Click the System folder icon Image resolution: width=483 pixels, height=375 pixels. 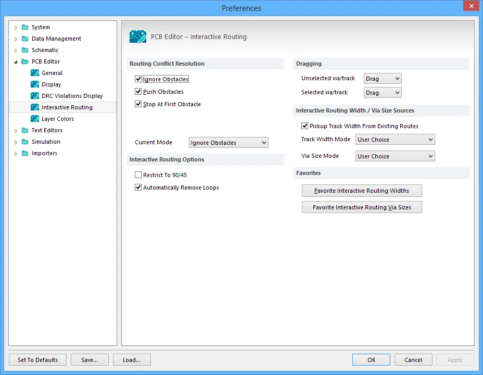pos(25,27)
